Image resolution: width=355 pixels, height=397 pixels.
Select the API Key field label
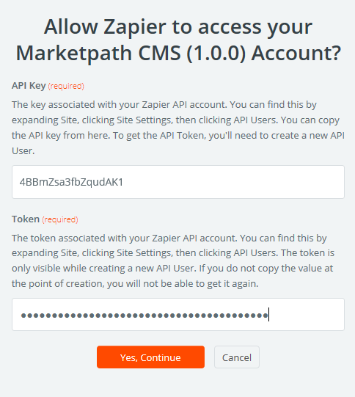click(29, 86)
